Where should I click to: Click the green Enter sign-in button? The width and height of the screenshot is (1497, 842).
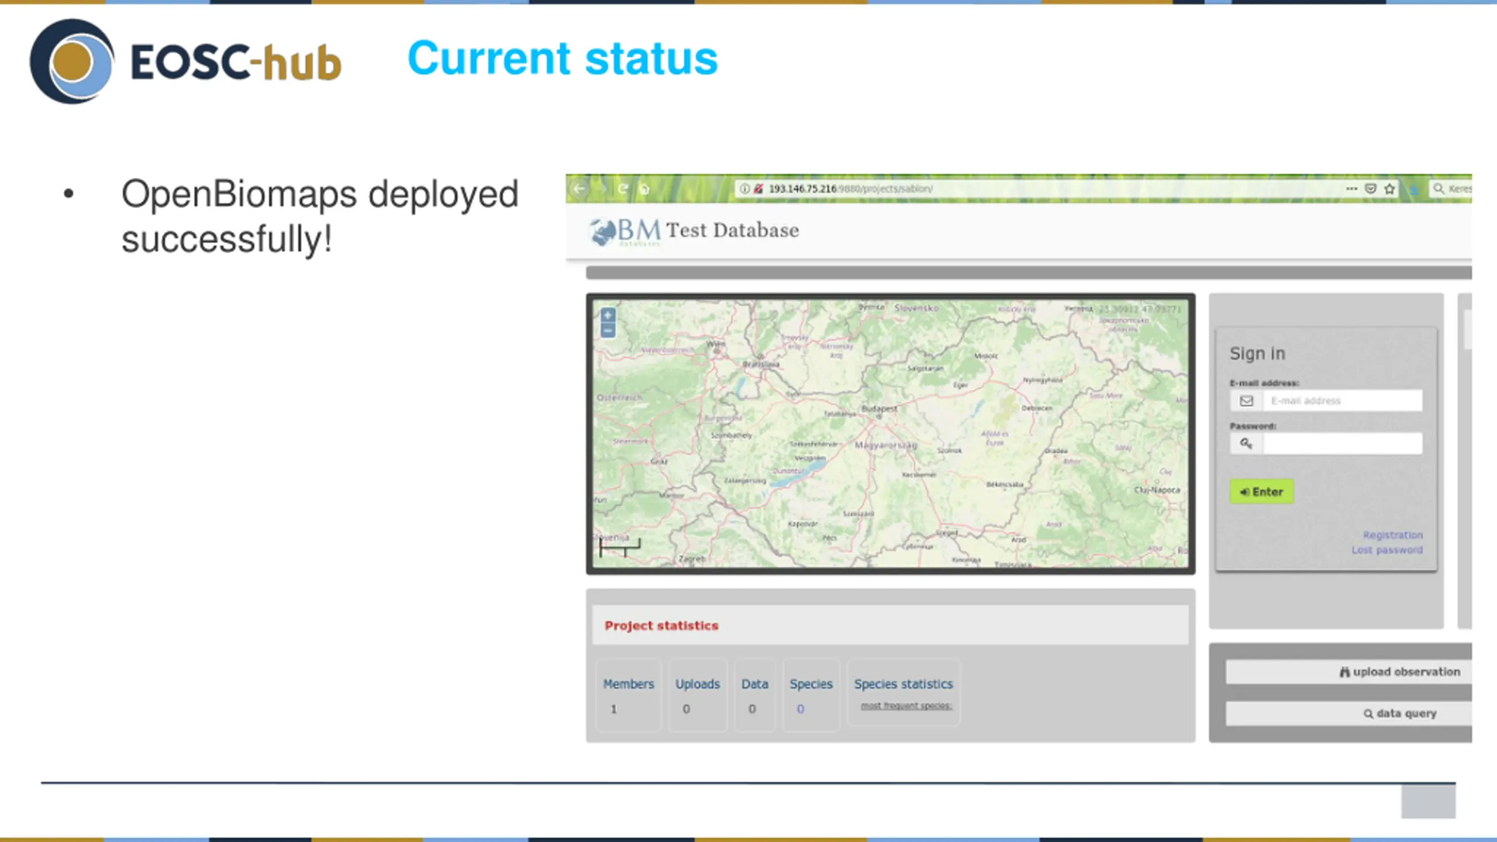(1261, 492)
